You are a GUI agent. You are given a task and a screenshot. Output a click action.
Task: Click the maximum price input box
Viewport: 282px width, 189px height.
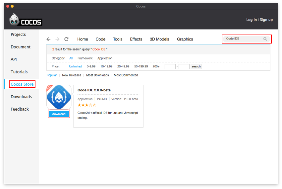pyautogui.click(x=184, y=66)
